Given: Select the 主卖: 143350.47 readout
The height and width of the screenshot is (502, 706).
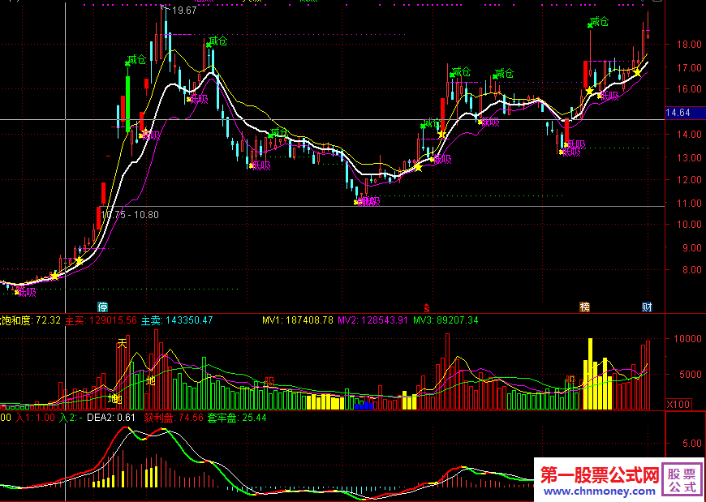Looking at the screenshot, I should coord(177,320).
